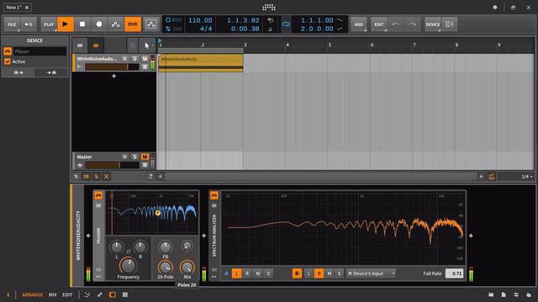
Task: Toggle automation write button
Action: point(116,24)
